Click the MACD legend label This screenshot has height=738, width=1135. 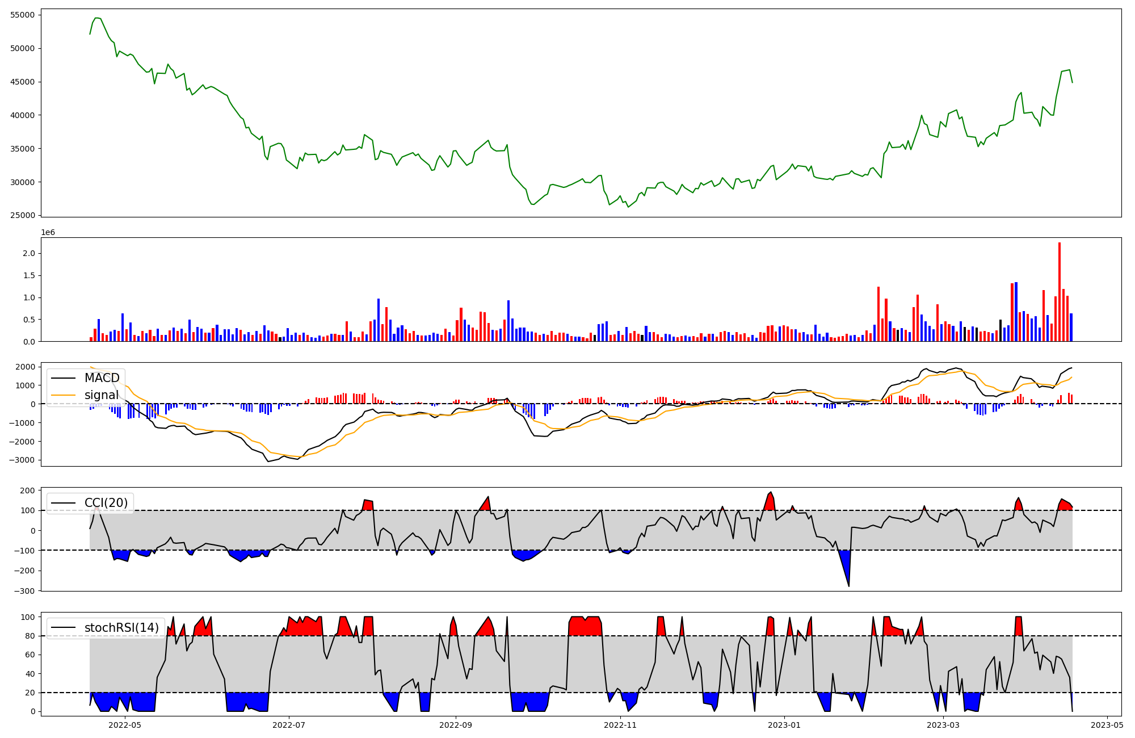102,378
